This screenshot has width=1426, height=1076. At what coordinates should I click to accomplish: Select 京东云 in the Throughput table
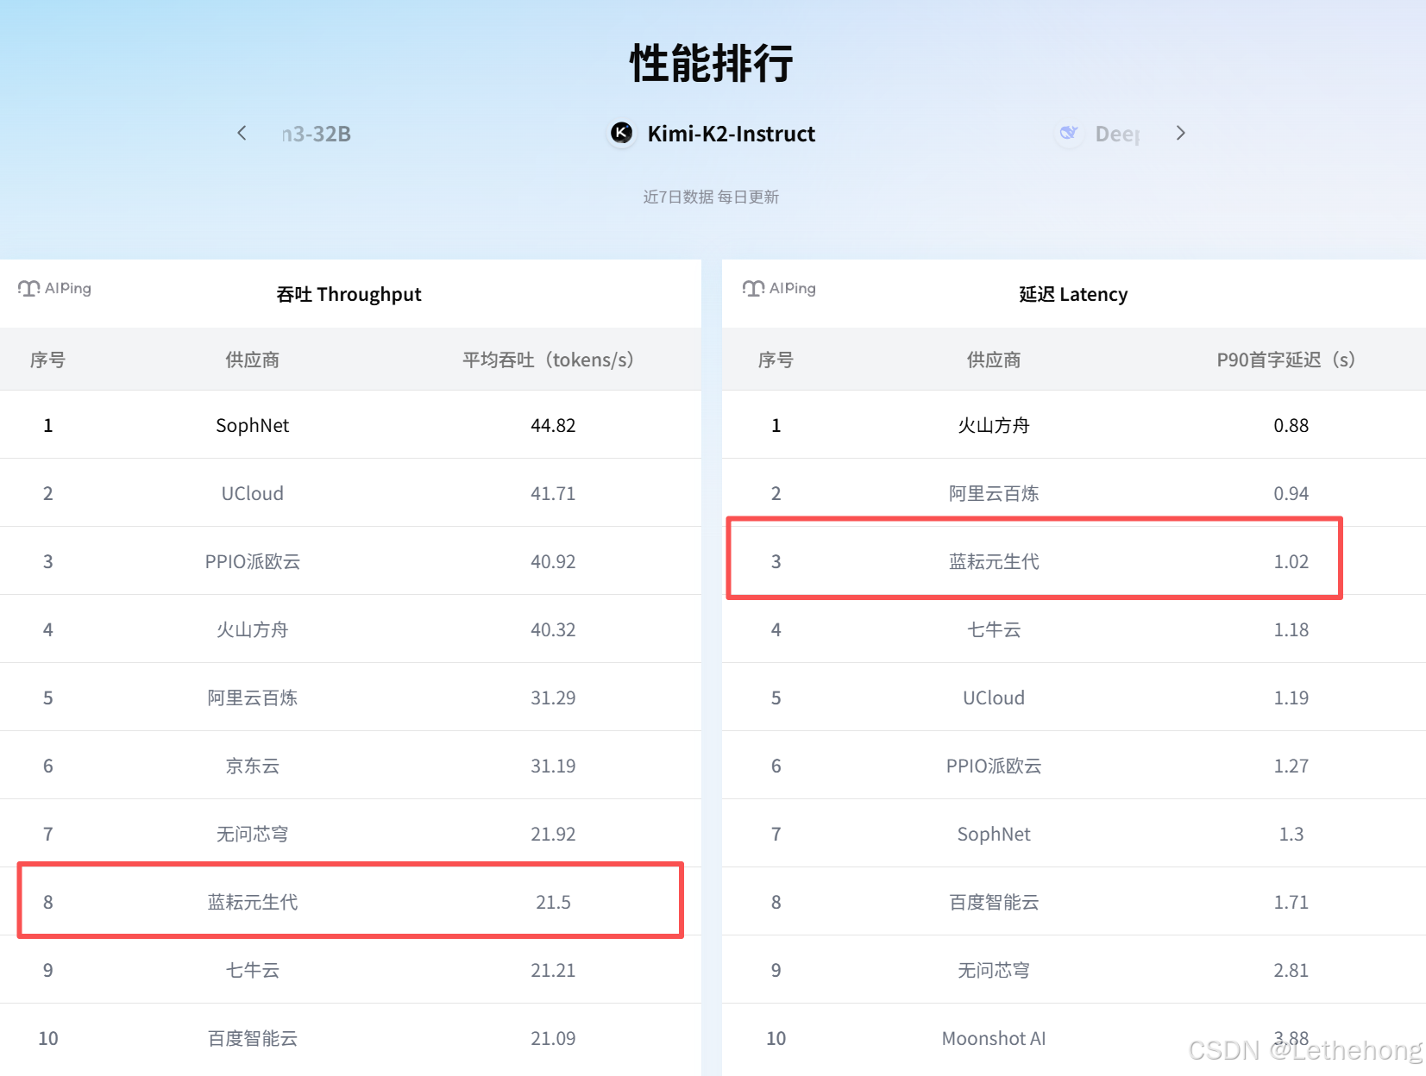click(252, 766)
